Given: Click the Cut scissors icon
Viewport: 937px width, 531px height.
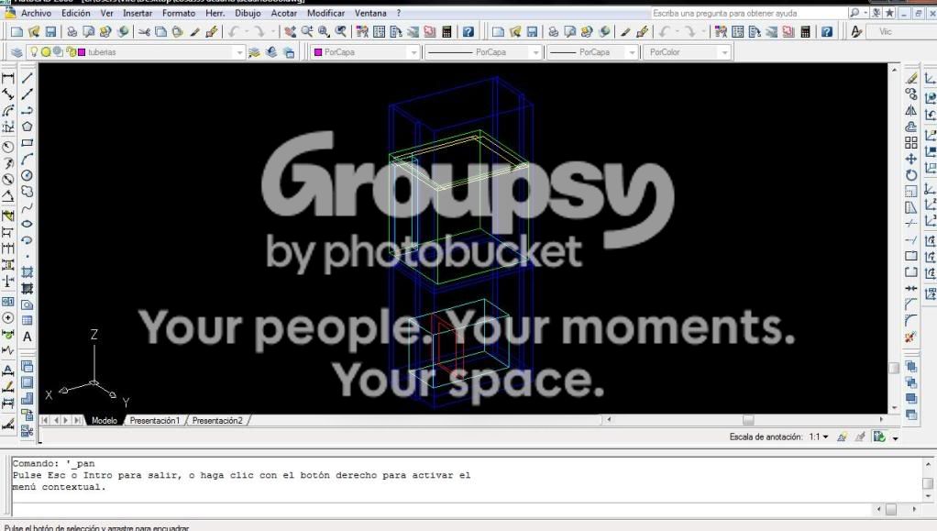Looking at the screenshot, I should tap(144, 32).
